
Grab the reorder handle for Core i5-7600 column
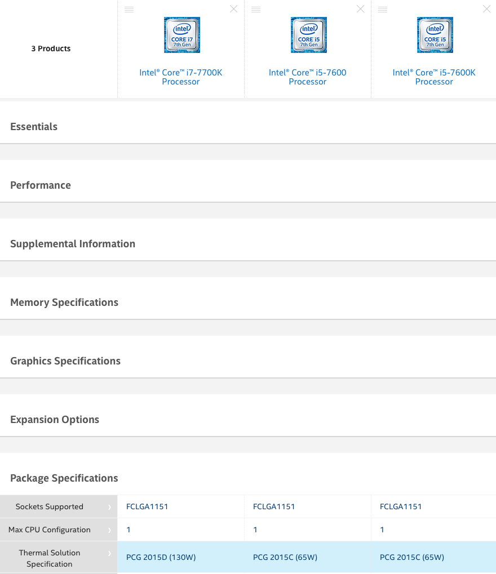[256, 9]
